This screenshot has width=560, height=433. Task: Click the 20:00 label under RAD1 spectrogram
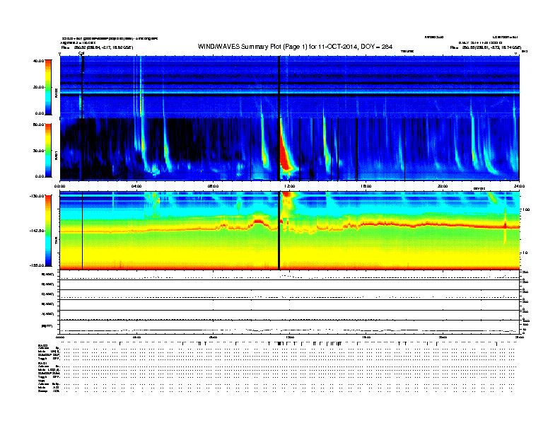[x=443, y=186]
